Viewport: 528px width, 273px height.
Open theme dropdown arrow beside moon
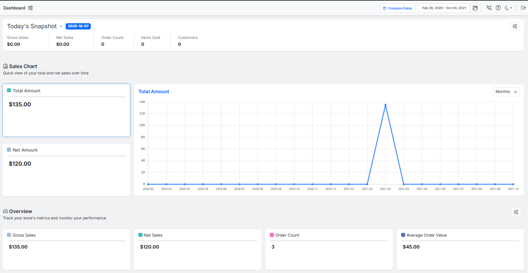pyautogui.click(x=511, y=8)
